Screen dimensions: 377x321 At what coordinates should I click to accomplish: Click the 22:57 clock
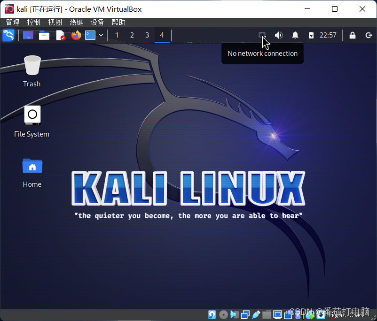point(328,35)
